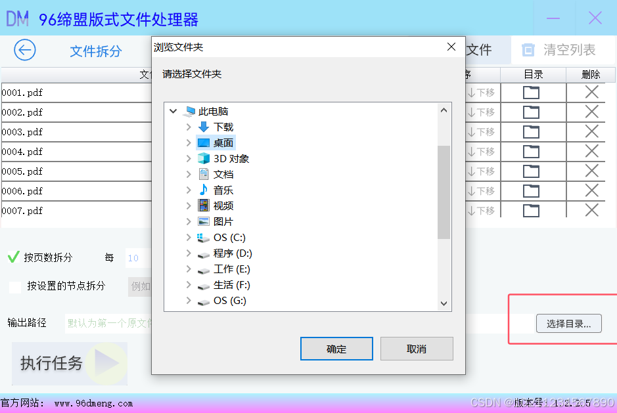Delete 0003.pdf using its X icon
The height and width of the screenshot is (413, 617).
point(591,131)
